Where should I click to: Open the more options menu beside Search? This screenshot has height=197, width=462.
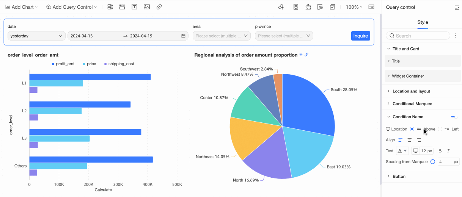tap(456, 36)
